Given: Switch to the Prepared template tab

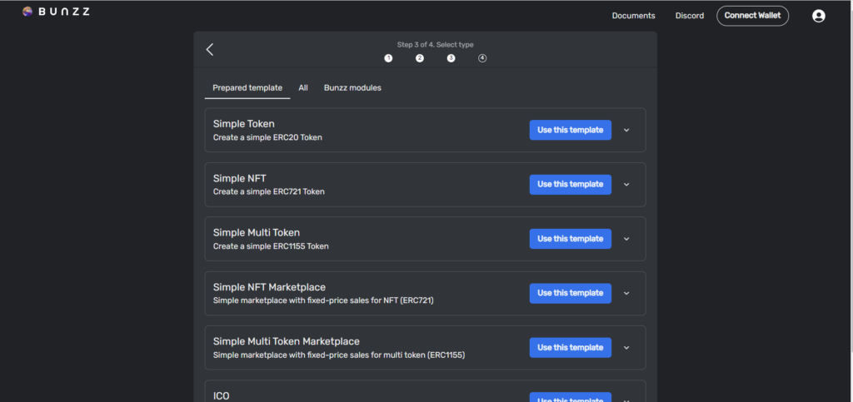Looking at the screenshot, I should click(247, 87).
